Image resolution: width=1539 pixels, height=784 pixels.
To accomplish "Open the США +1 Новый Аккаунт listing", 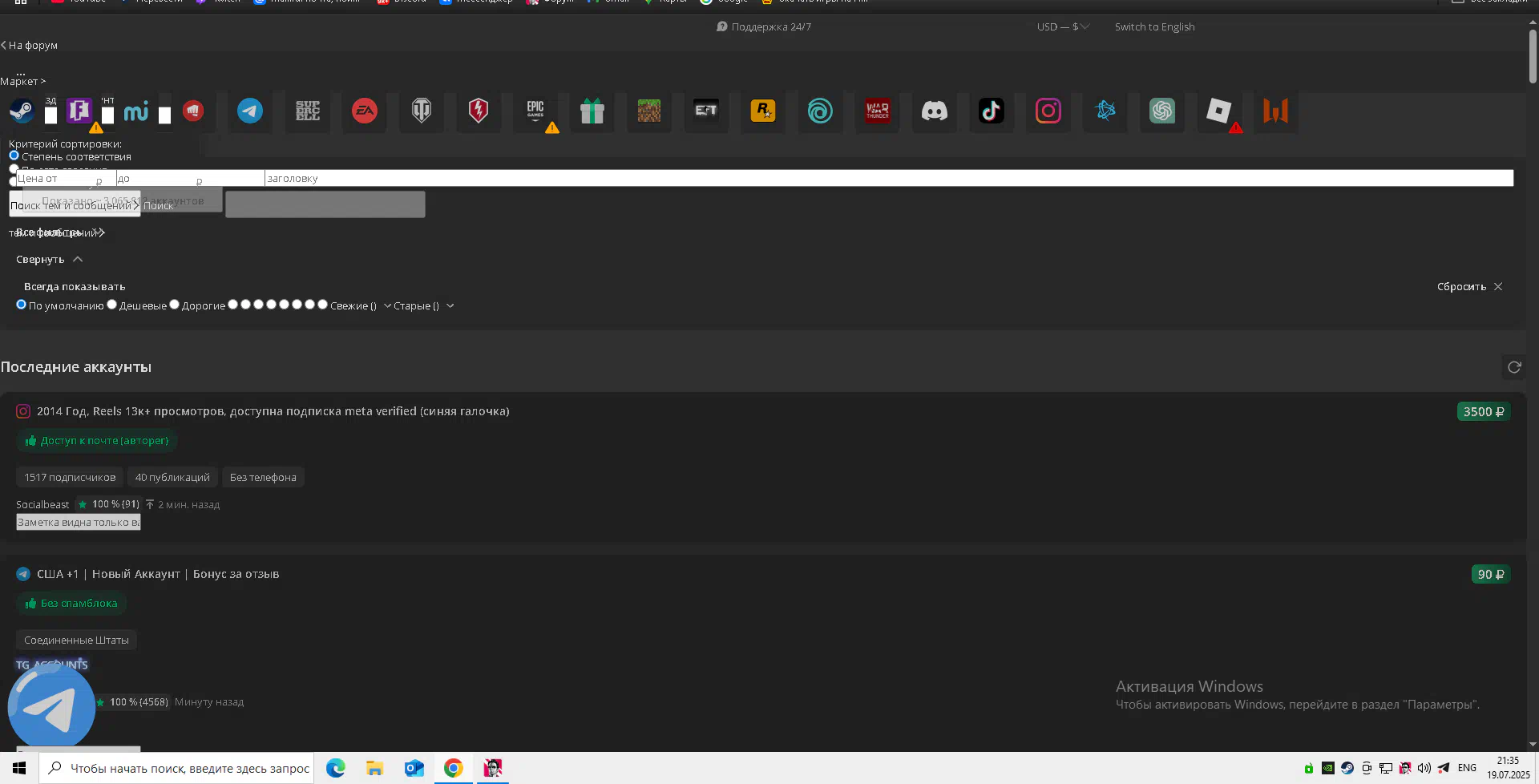I will click(158, 574).
